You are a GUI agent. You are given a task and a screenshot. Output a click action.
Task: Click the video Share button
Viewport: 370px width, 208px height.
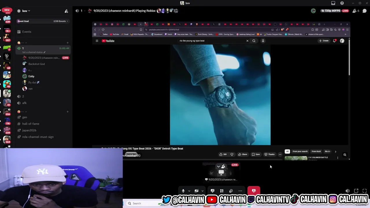coord(243,154)
